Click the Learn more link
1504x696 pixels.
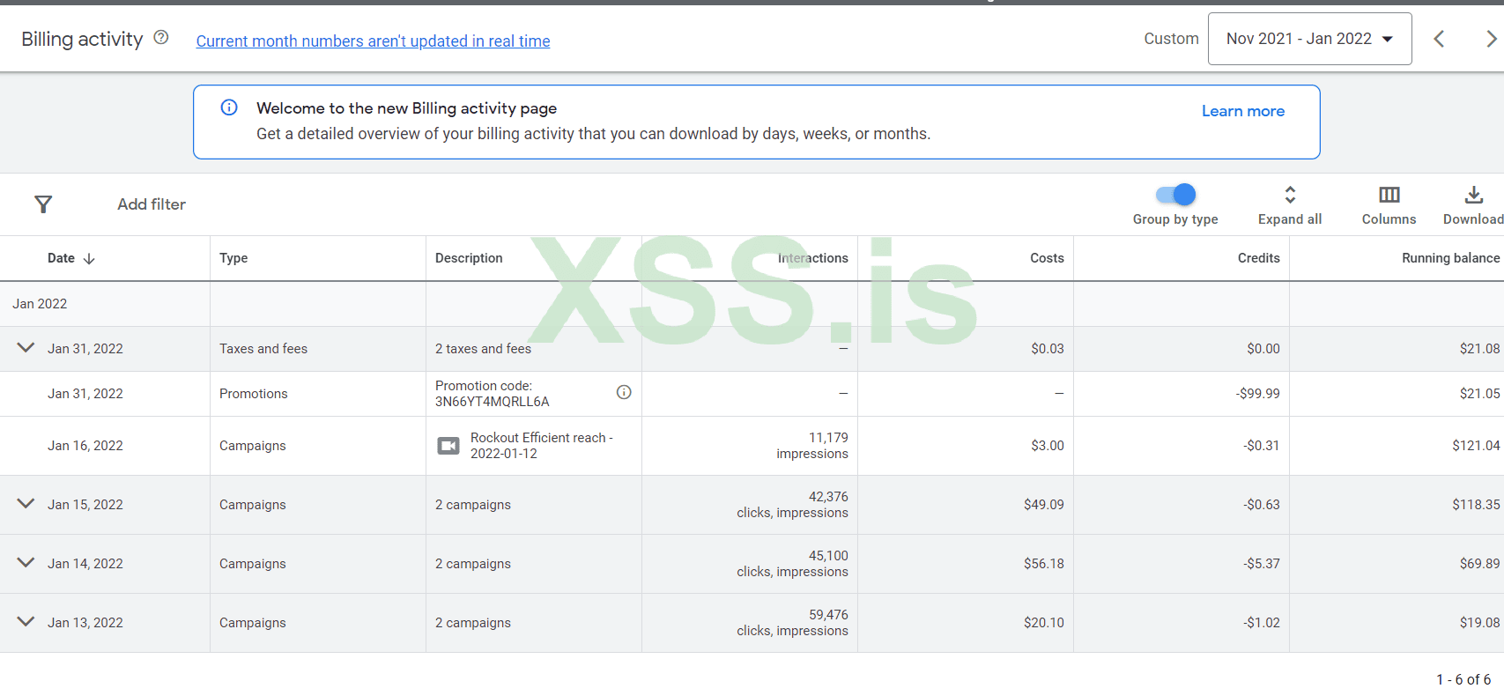pos(1242,111)
